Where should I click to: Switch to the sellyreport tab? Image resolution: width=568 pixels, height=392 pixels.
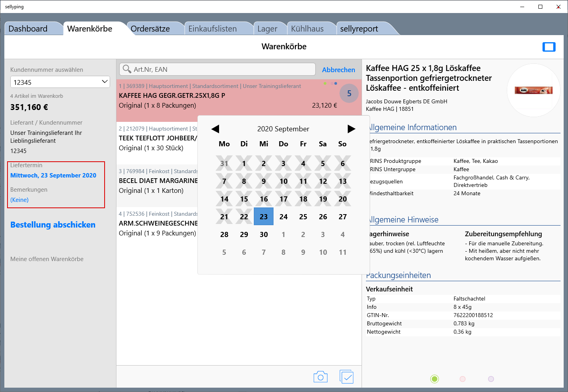[x=359, y=29]
